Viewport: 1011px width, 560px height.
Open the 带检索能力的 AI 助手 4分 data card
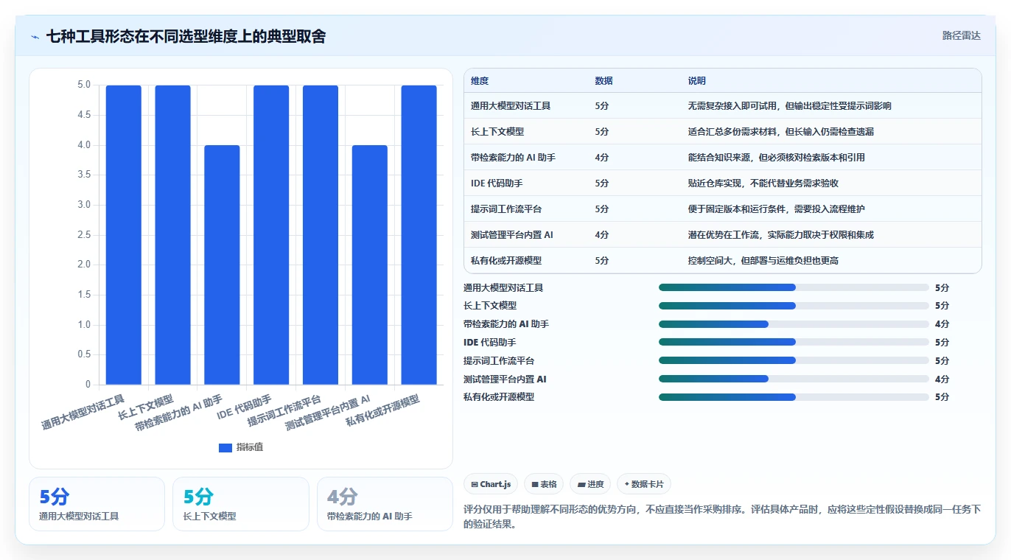click(x=385, y=504)
